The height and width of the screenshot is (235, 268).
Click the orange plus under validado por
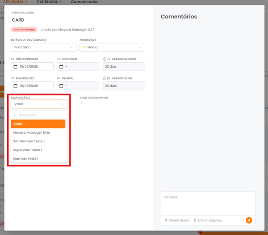pos(82,103)
